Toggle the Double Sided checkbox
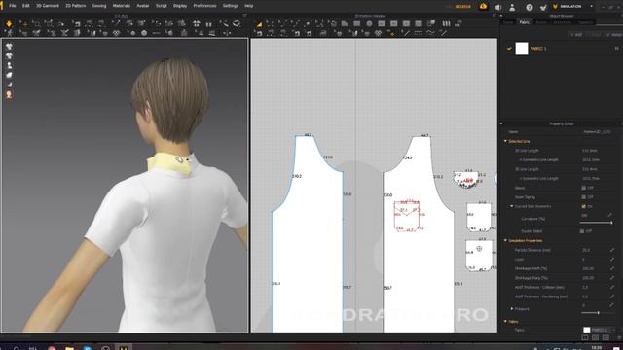623x350 pixels. tap(582, 231)
